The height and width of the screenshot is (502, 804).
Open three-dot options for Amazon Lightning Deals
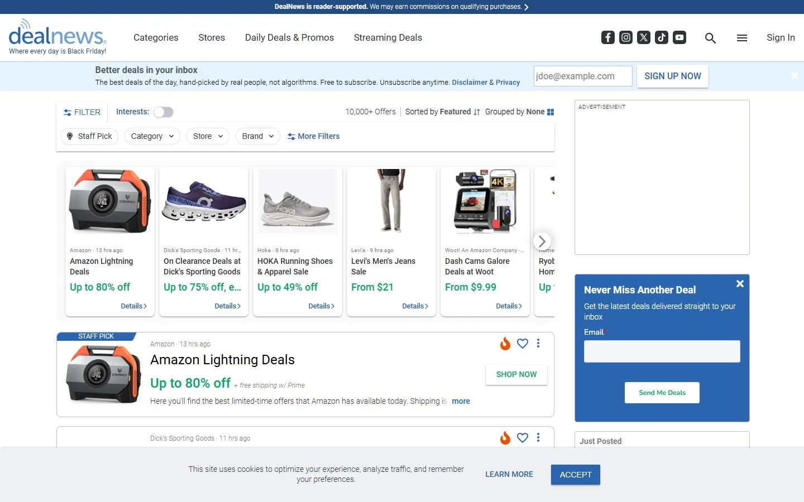click(x=538, y=344)
